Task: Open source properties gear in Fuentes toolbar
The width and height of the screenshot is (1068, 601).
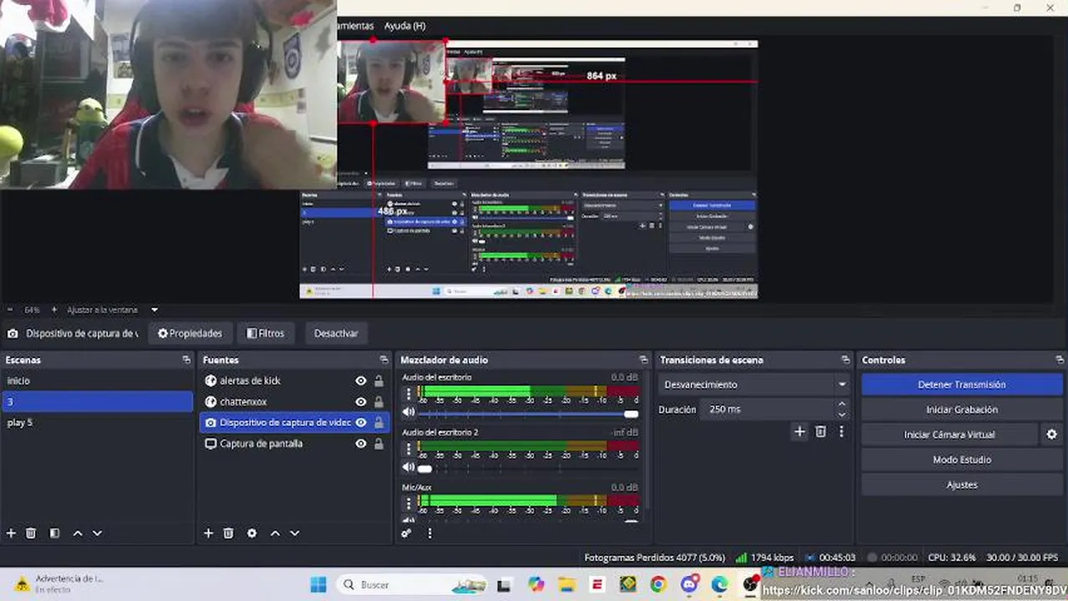Action: tap(252, 533)
